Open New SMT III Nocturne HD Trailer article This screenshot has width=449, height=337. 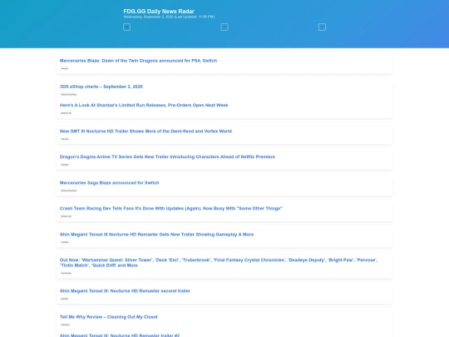coord(146,131)
